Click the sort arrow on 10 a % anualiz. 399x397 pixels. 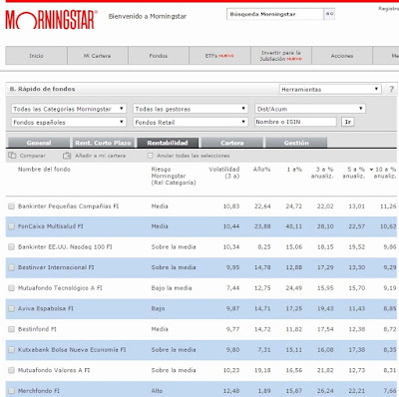pos(371,170)
